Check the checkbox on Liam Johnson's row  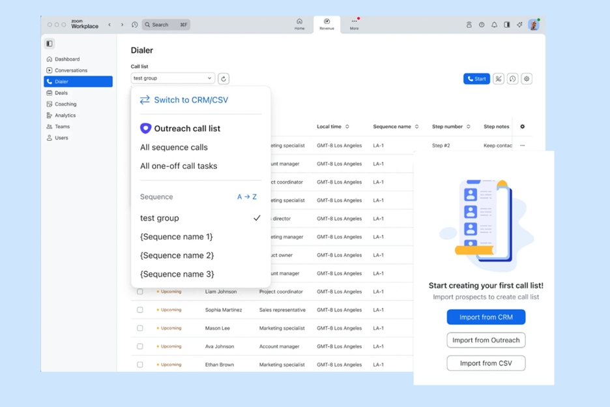point(140,292)
